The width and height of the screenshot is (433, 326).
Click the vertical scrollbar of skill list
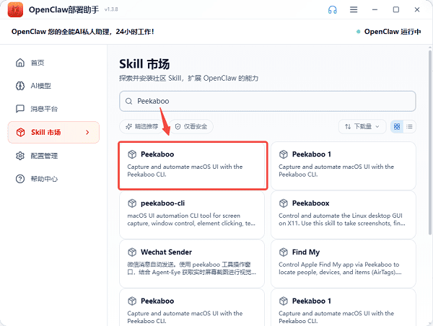tap(430, 142)
